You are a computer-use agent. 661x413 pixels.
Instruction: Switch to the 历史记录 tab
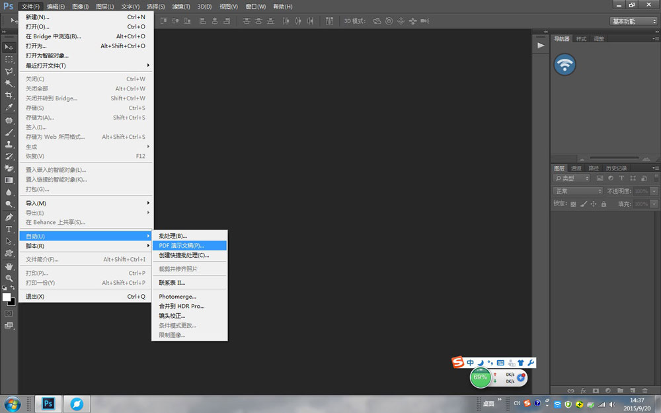tap(616, 168)
